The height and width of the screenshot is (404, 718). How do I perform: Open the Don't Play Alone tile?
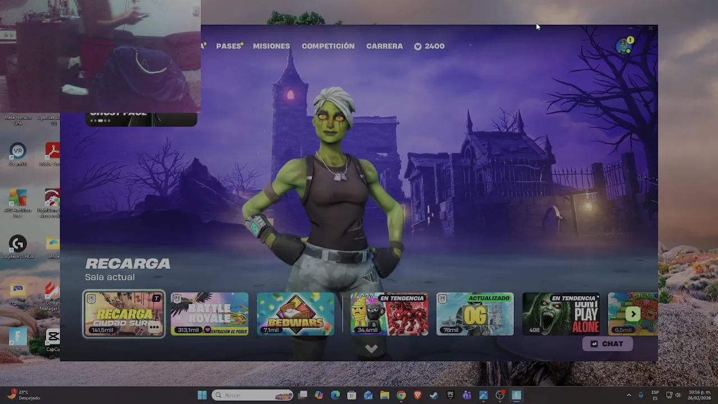[561, 314]
